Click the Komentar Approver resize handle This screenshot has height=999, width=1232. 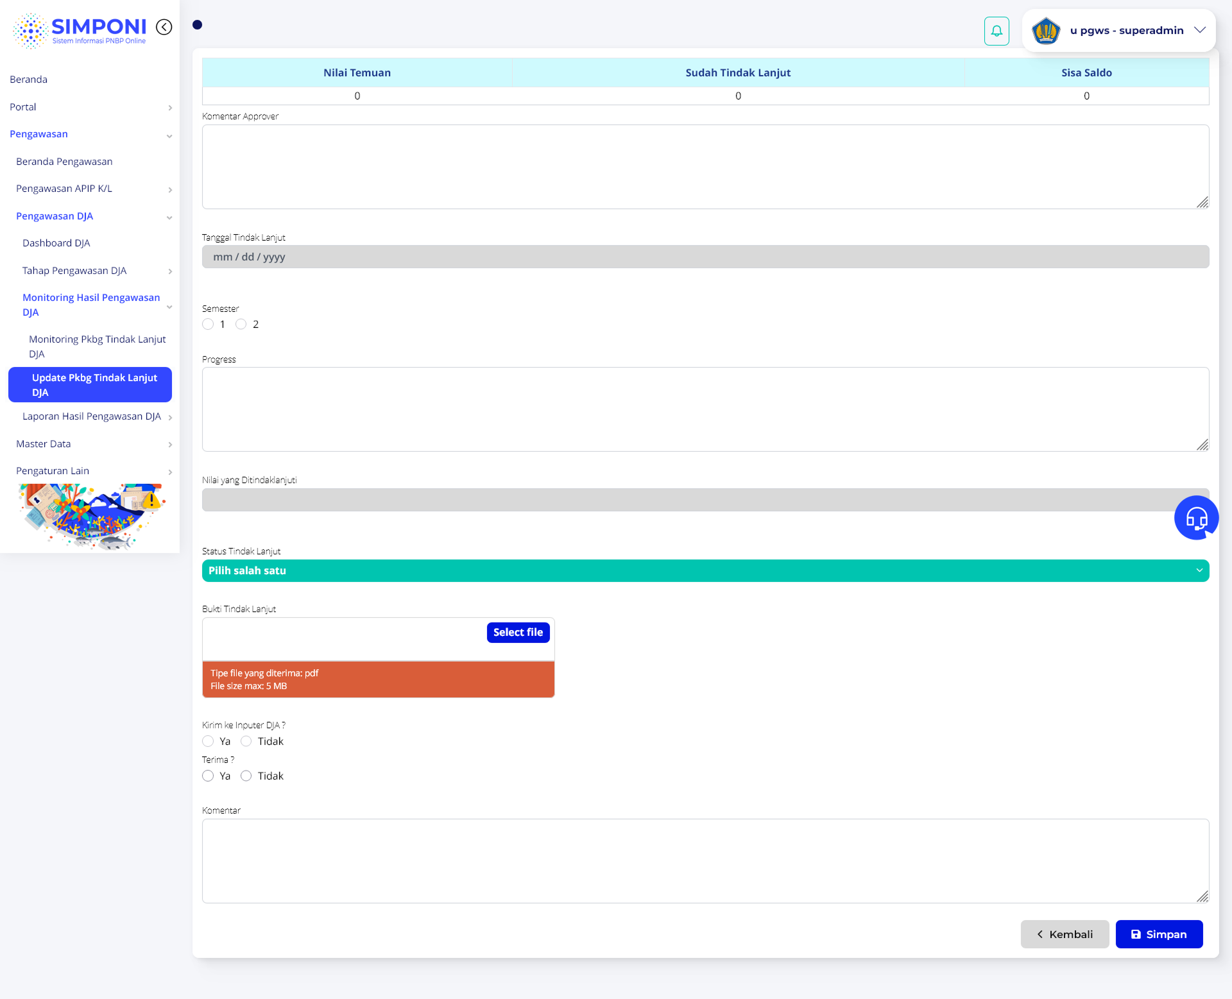pyautogui.click(x=1202, y=202)
